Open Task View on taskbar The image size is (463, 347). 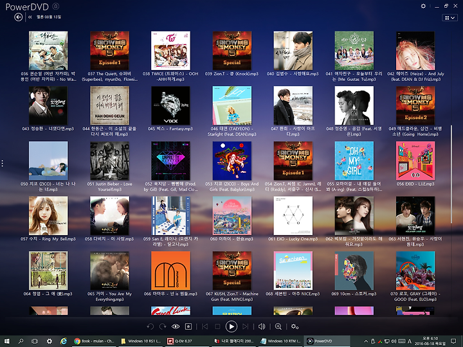click(x=35, y=341)
